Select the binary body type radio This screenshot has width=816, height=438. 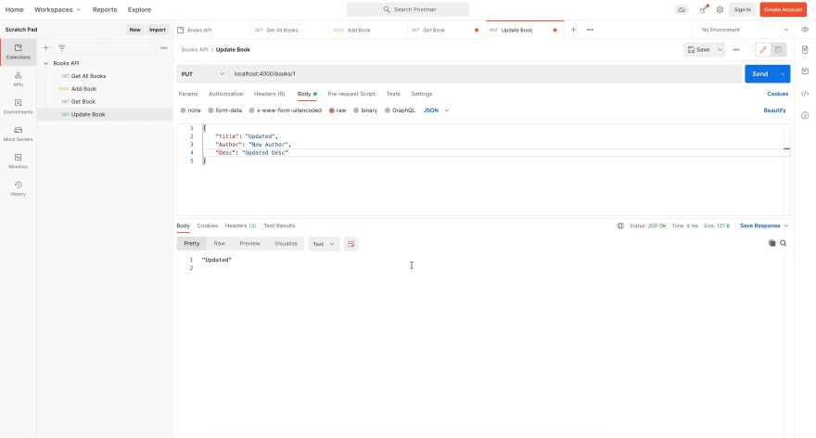point(356,110)
